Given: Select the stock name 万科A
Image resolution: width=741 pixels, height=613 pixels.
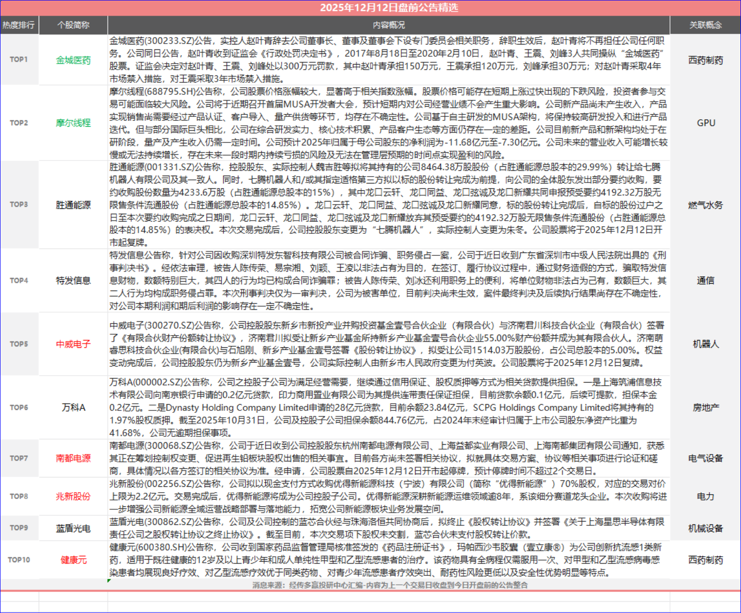Looking at the screenshot, I should 73,408.
